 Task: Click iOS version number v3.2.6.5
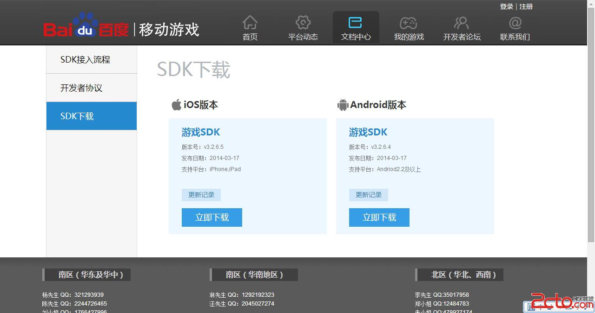click(214, 147)
